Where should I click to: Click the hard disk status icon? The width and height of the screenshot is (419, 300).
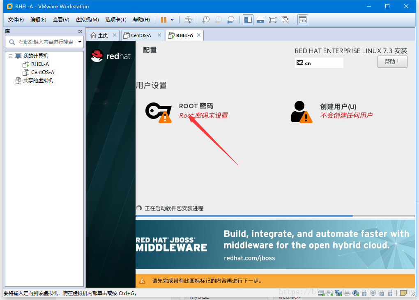tap(322, 293)
